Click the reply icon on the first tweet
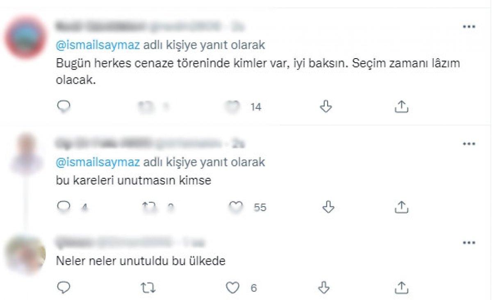The image size is (492, 300). (63, 107)
